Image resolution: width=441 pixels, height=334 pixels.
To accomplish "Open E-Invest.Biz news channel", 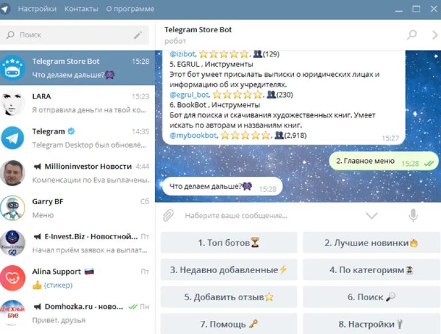I will coord(78,243).
